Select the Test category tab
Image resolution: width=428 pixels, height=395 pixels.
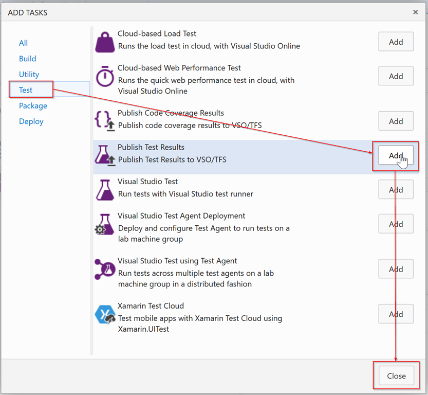click(26, 90)
